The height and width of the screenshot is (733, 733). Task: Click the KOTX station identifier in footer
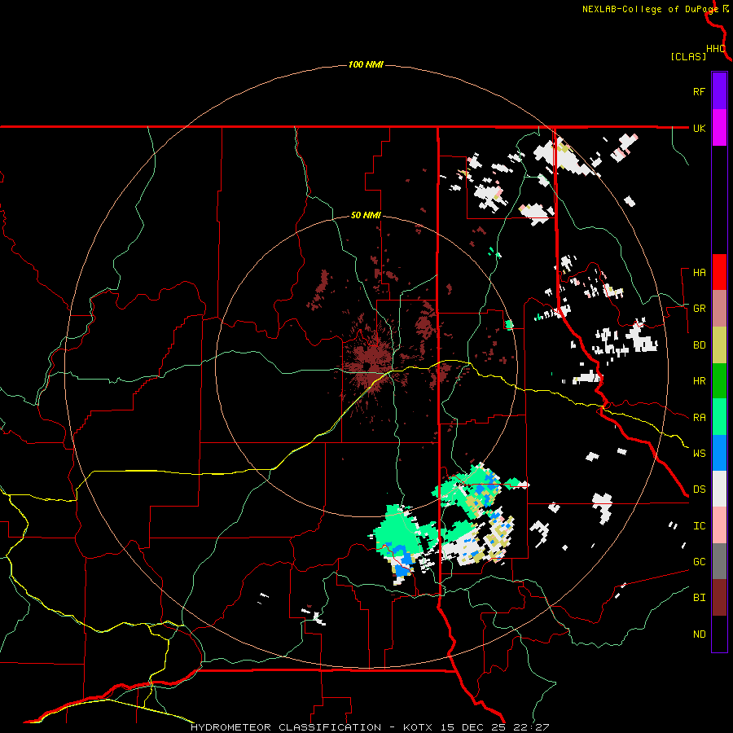coord(418,727)
